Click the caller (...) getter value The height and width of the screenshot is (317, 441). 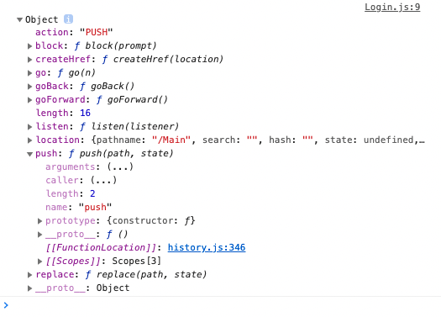(x=103, y=180)
